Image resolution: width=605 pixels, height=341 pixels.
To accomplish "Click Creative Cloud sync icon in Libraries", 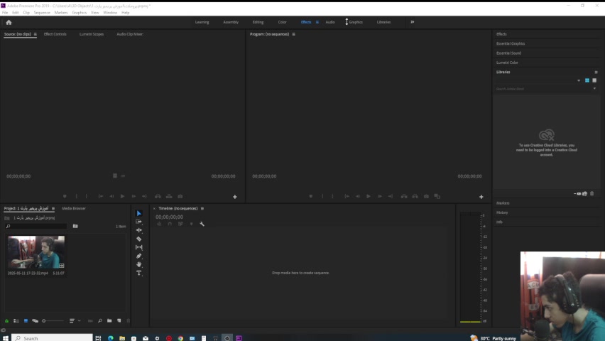I will click(x=584, y=193).
